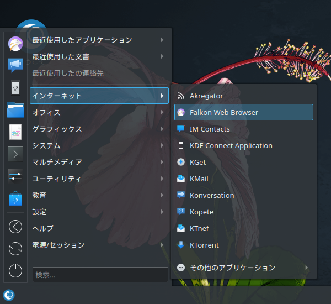Click the KTnef envelope icon
This screenshot has height=304, width=331.
click(x=181, y=228)
